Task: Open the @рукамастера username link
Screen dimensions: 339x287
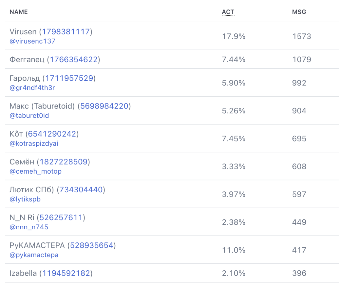Action: (x=34, y=255)
